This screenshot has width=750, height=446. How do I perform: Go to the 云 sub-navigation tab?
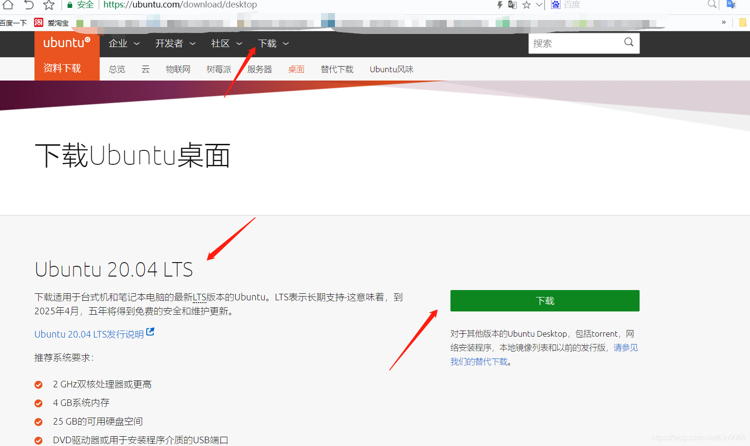coord(146,69)
